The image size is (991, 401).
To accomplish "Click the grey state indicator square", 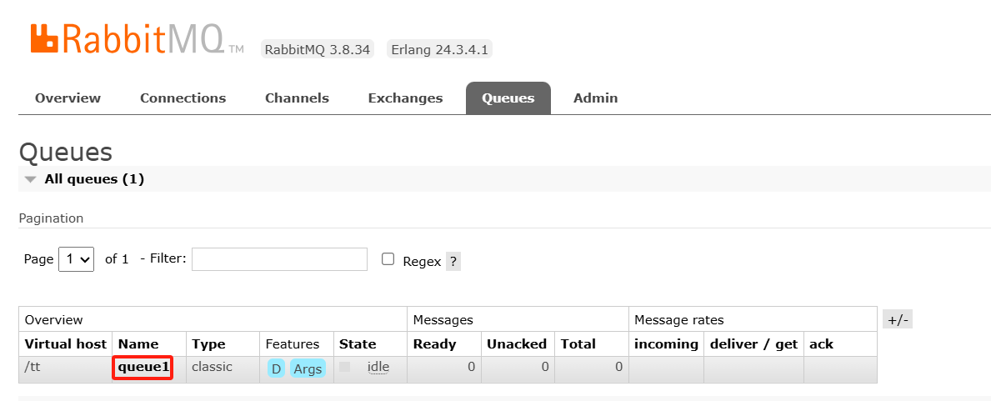I will tap(344, 367).
